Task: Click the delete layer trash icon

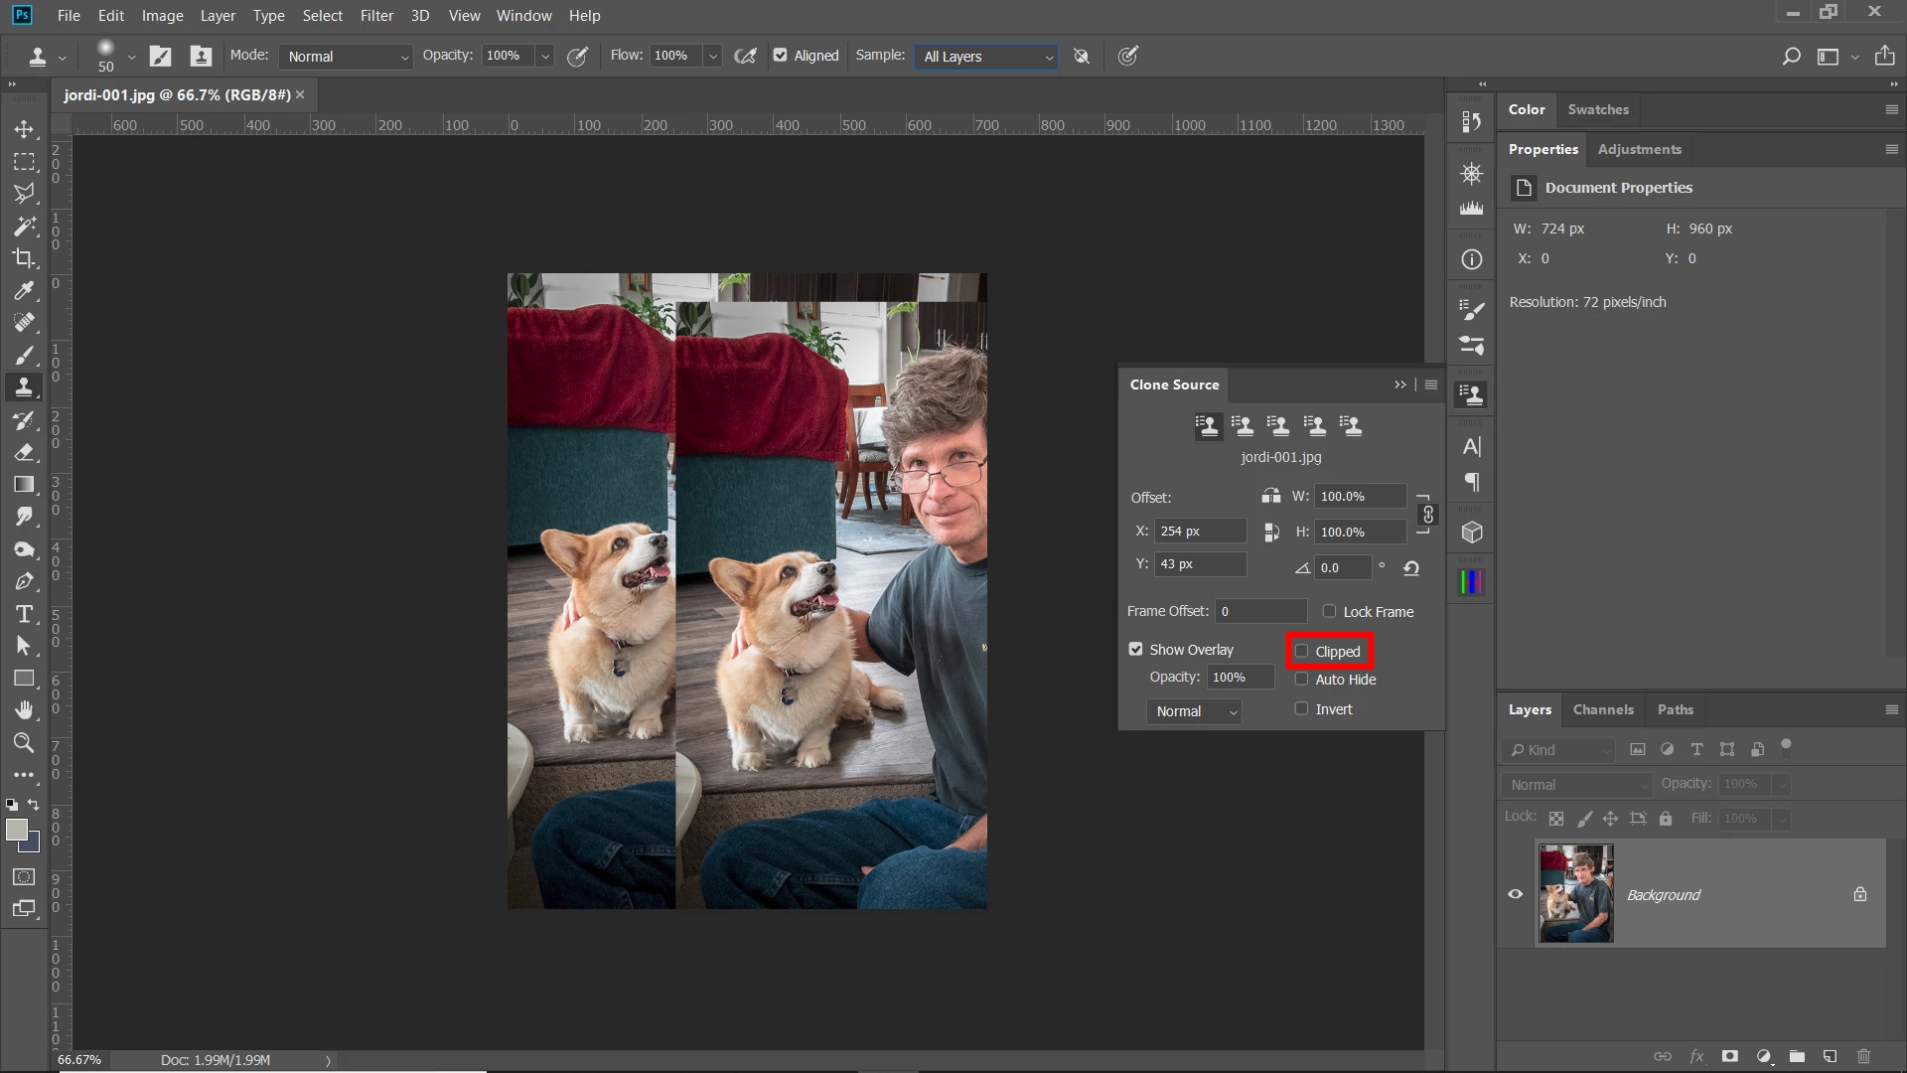Action: pos(1863,1056)
